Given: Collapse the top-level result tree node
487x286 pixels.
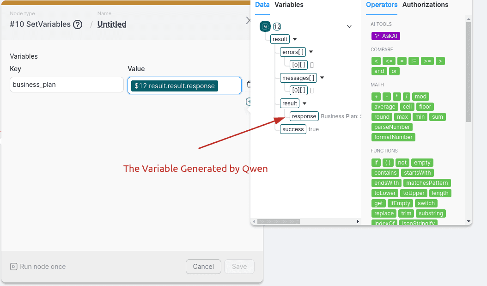Looking at the screenshot, I should click(295, 39).
